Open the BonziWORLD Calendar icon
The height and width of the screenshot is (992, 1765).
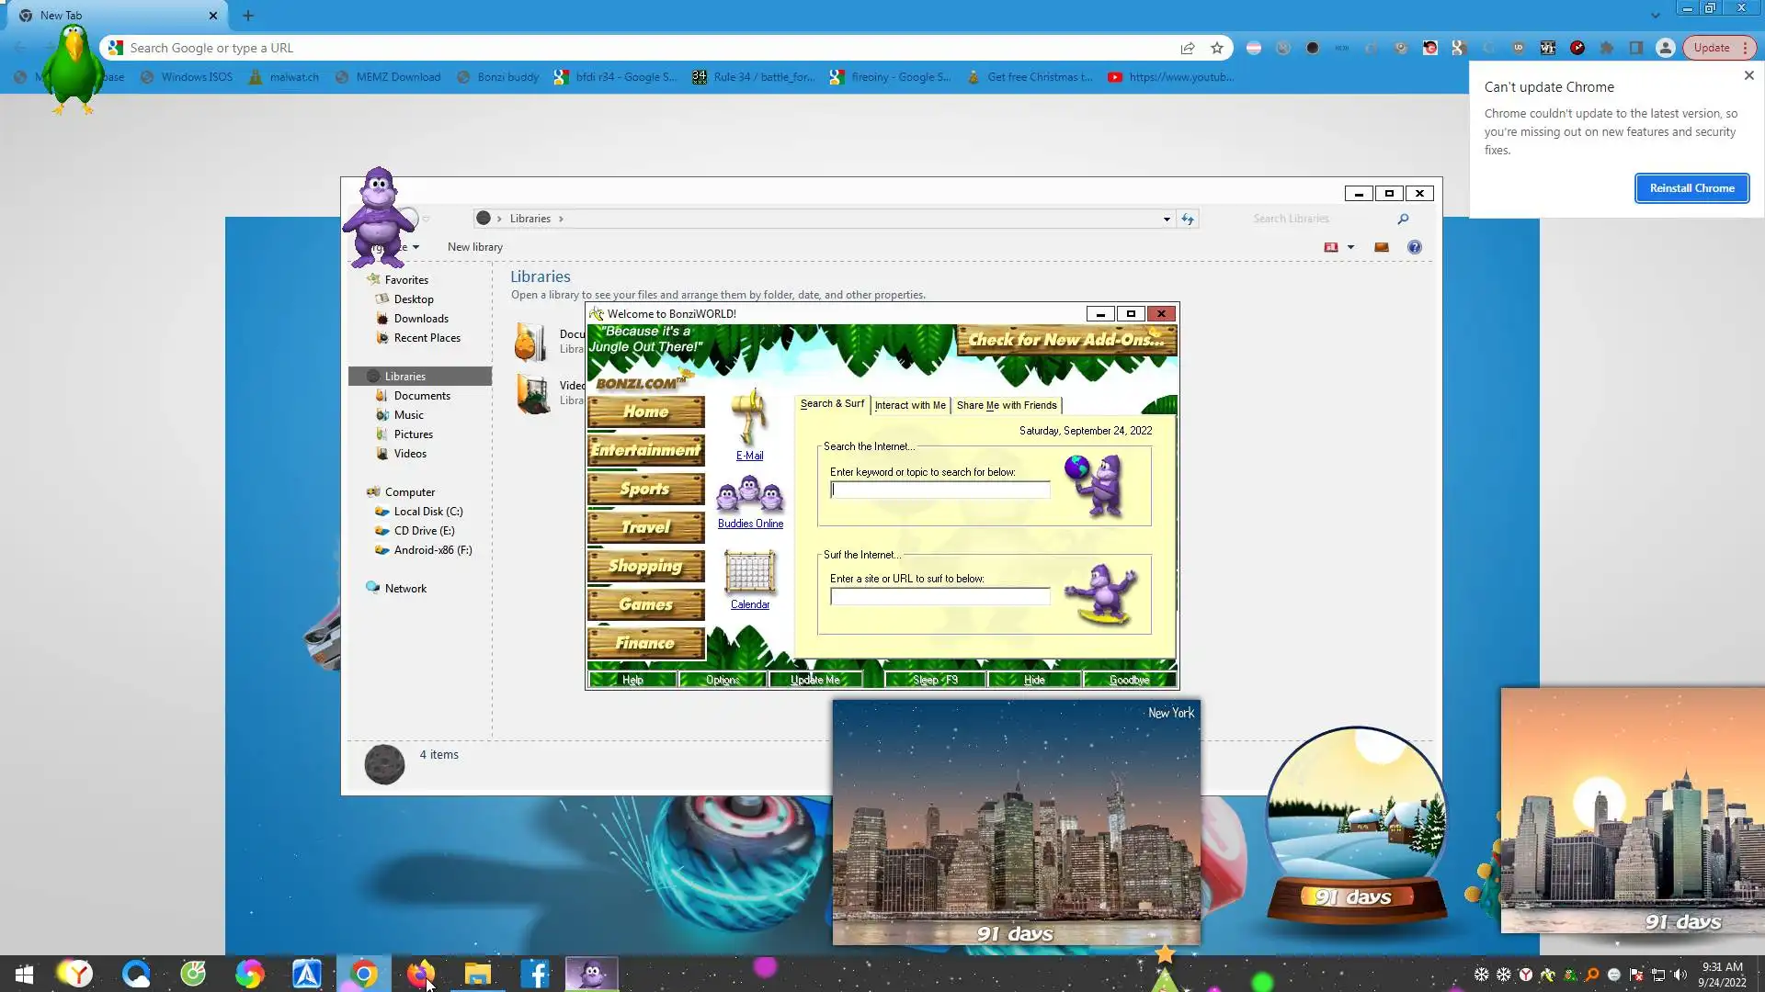(x=749, y=573)
